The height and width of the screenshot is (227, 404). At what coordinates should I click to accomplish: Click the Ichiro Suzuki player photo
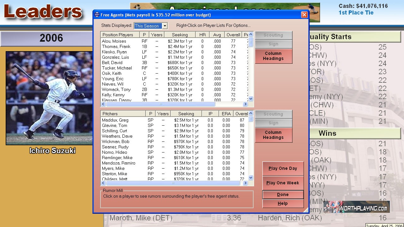pyautogui.click(x=49, y=98)
